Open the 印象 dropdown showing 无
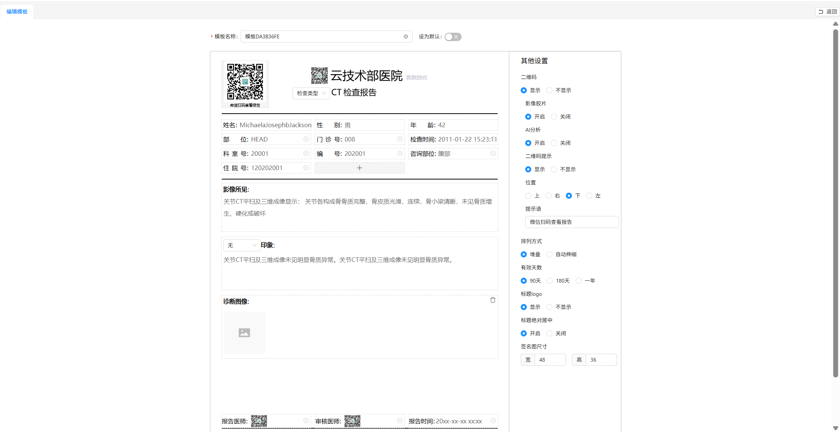This screenshot has height=432, width=840. tap(241, 245)
